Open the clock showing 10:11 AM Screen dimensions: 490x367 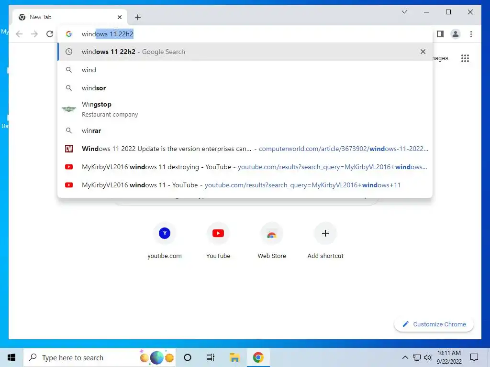pos(449,357)
